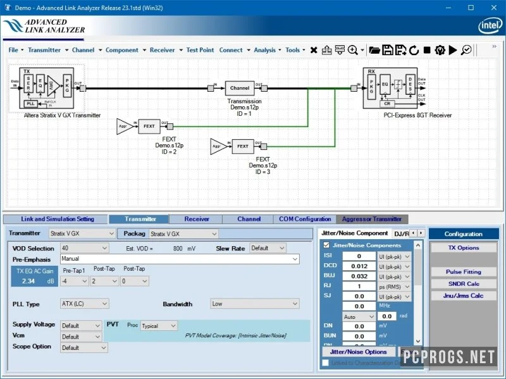This screenshot has width=506, height=379.
Task: Click the Configuration header button
Action: [464, 233]
